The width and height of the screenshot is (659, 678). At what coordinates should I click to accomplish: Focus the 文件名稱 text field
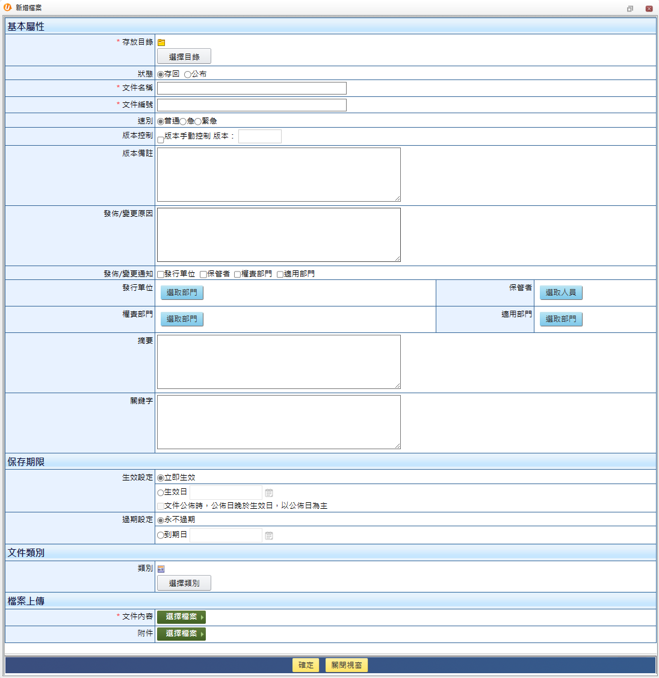point(252,89)
